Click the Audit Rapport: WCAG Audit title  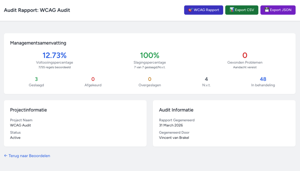tap(37, 10)
